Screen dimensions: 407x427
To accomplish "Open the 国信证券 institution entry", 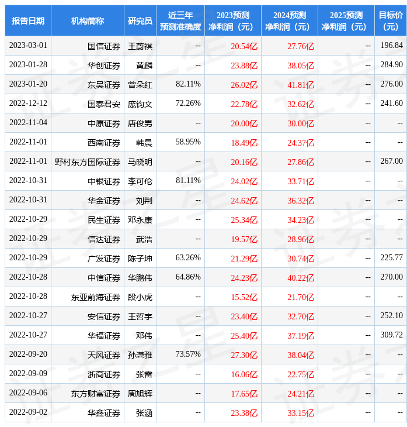I will click(104, 46).
